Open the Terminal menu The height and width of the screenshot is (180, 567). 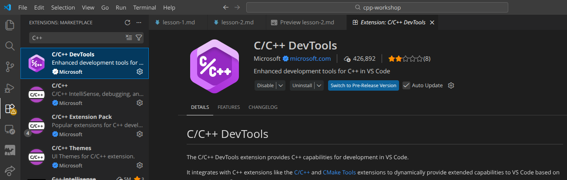tap(144, 7)
